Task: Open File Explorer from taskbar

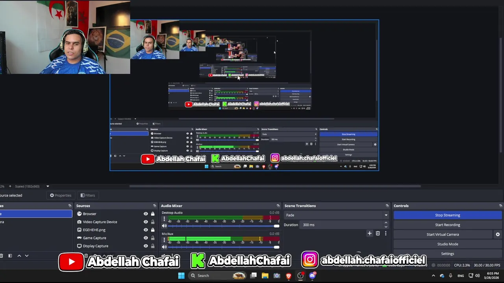Action: coord(265,276)
